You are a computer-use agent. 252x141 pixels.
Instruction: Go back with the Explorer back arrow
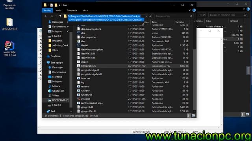[x=46, y=16]
